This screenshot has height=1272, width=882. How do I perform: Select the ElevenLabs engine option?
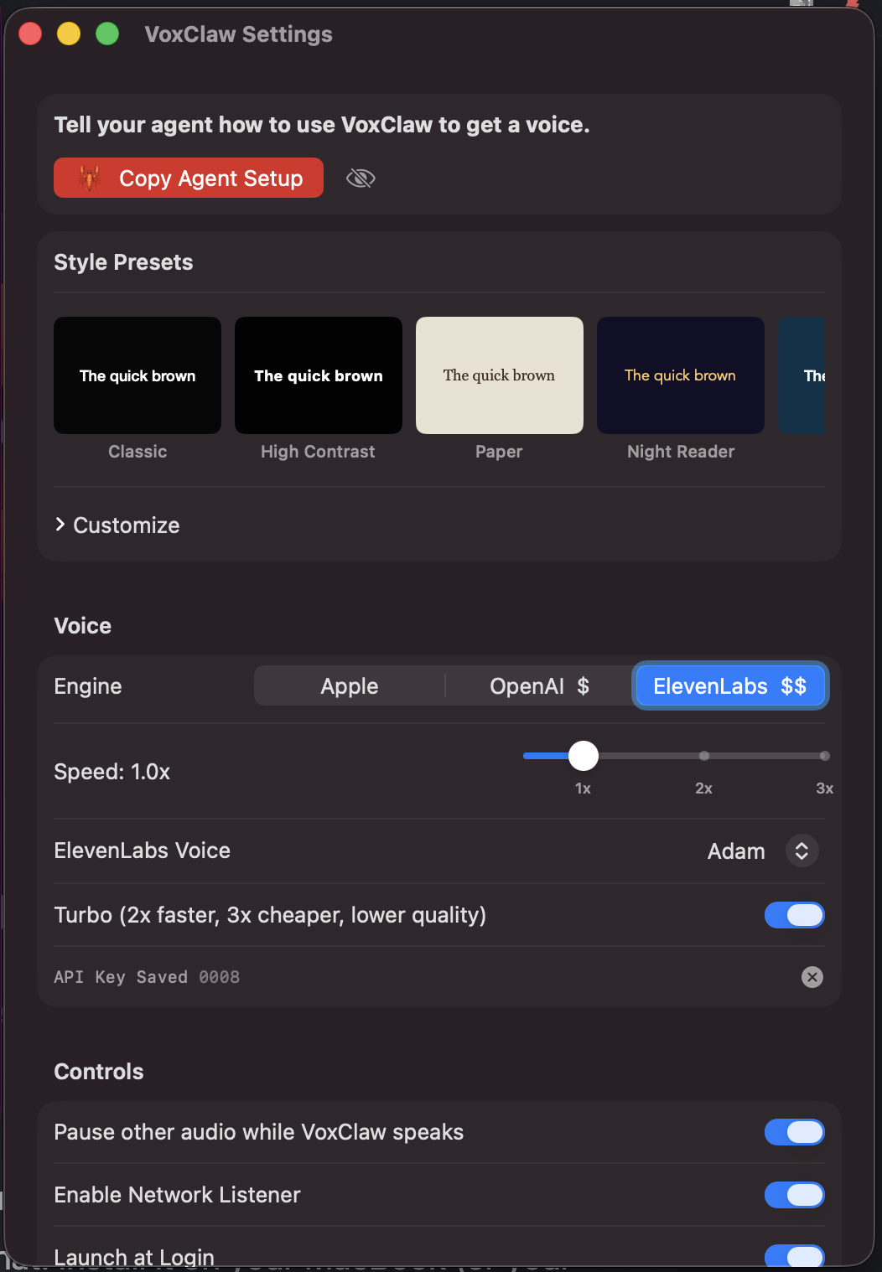click(x=729, y=685)
